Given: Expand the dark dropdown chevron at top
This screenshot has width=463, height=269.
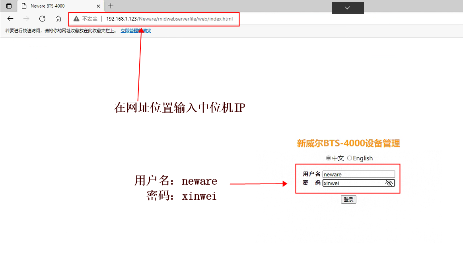Looking at the screenshot, I should click(348, 8).
